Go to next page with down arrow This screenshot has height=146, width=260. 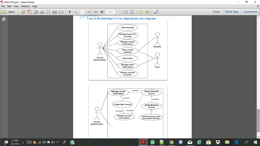pos(76,12)
